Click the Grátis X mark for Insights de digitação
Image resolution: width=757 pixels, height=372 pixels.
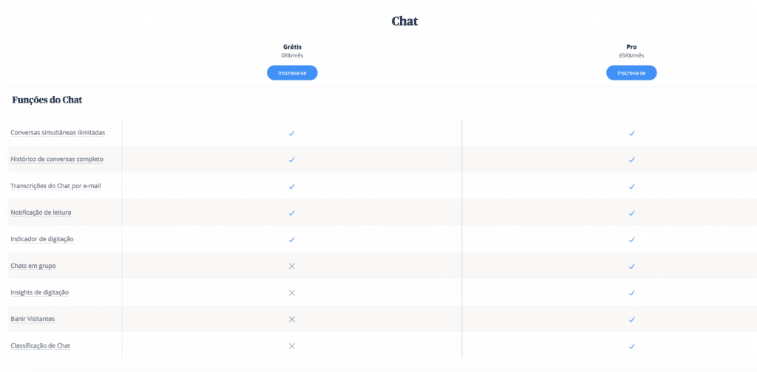291,292
